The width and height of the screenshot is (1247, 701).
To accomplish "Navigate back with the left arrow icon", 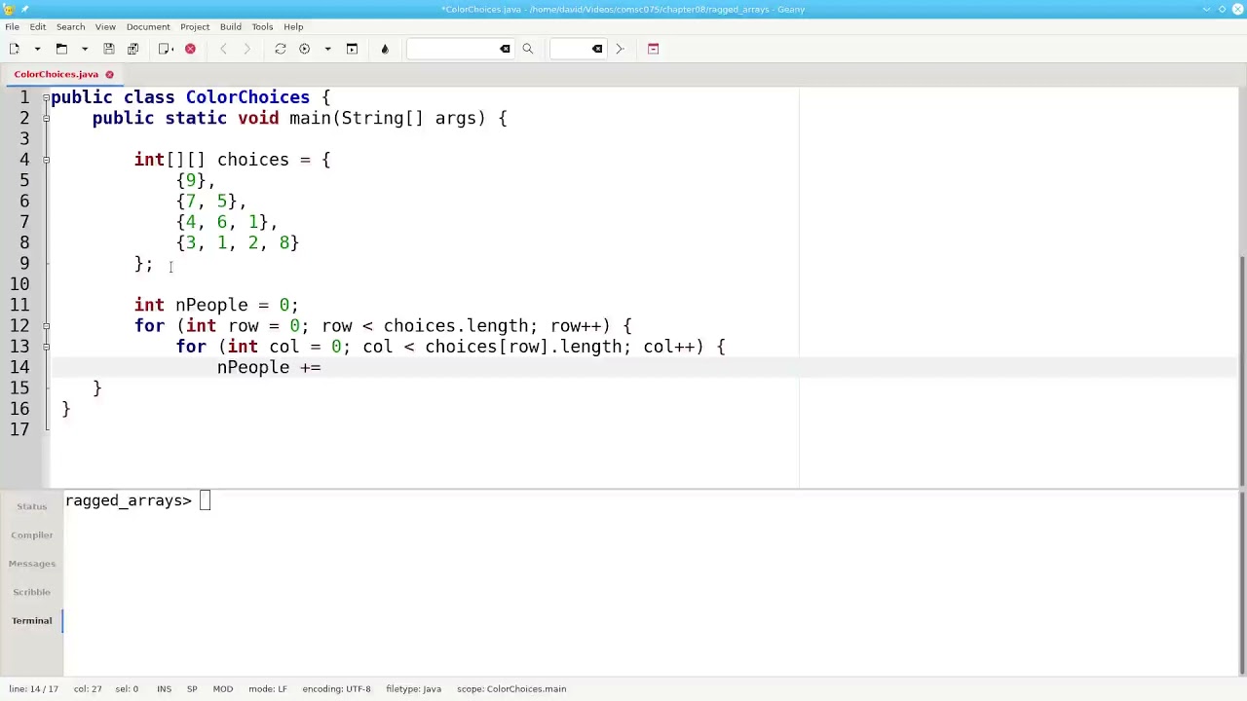I will point(223,49).
